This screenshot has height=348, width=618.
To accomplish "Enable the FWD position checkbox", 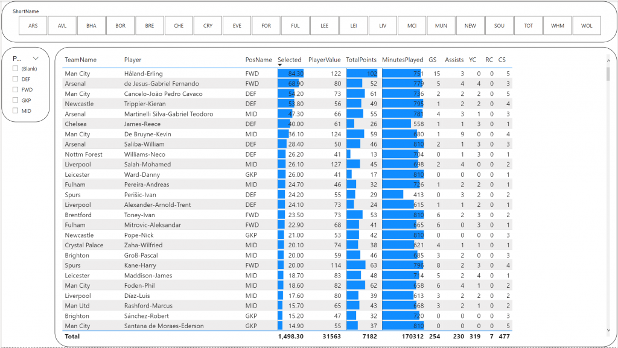I will (16, 89).
